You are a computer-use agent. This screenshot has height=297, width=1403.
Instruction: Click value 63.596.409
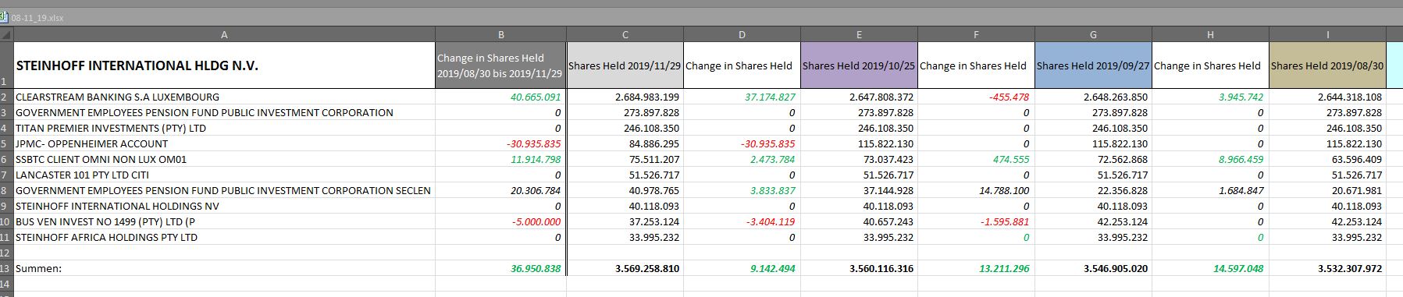point(1357,159)
